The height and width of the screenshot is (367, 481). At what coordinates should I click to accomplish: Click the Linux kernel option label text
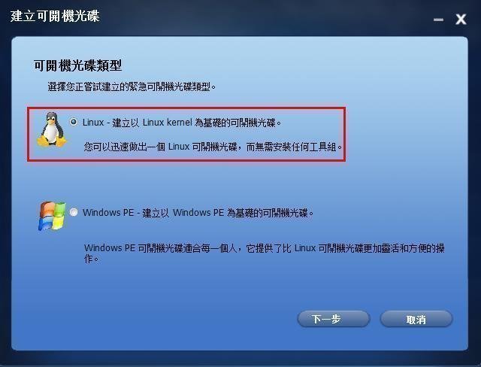pos(182,123)
